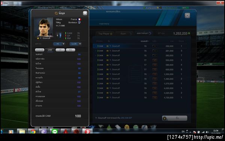Click upgrade badge in the 4,020,000 row
The height and width of the screenshot is (141, 225).
154,88
